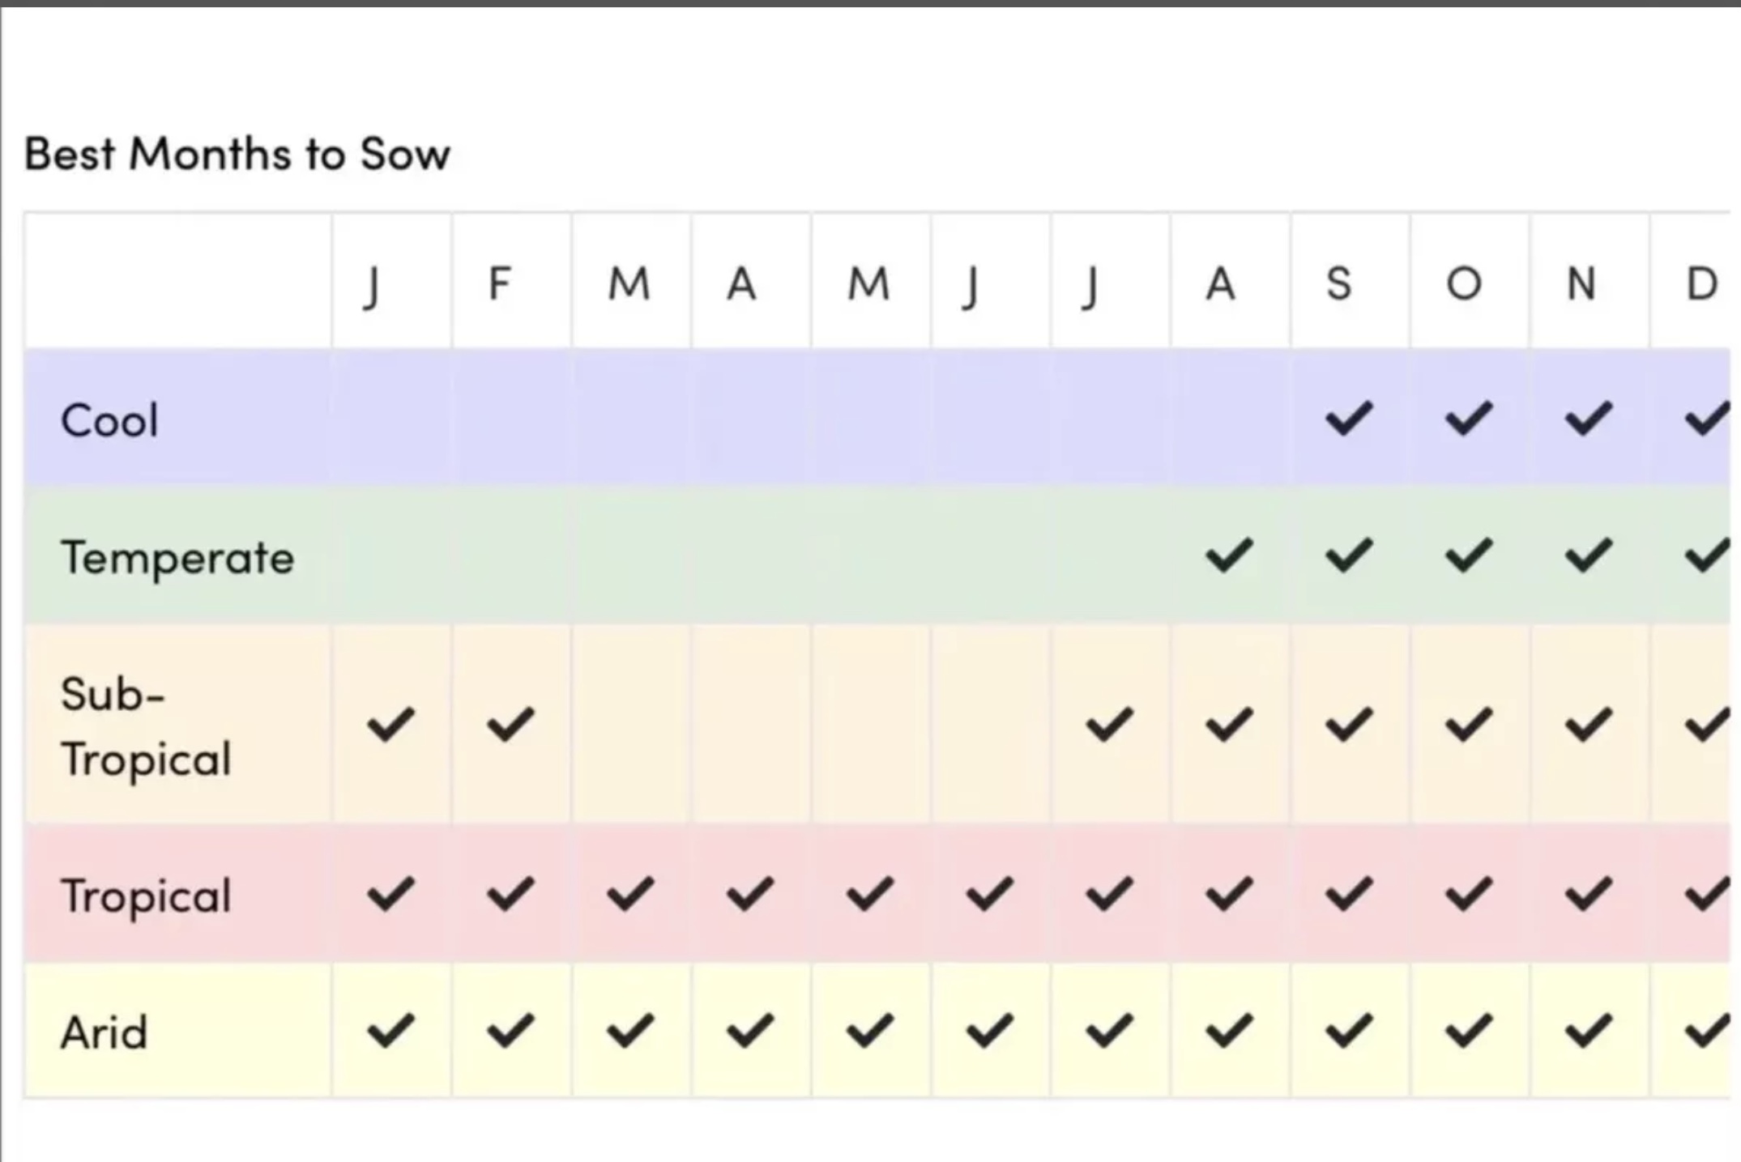Click the Cool row September checkmark
1741x1162 pixels.
tap(1349, 419)
